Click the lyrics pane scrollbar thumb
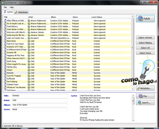This screenshot has width=159, height=129. point(133,101)
